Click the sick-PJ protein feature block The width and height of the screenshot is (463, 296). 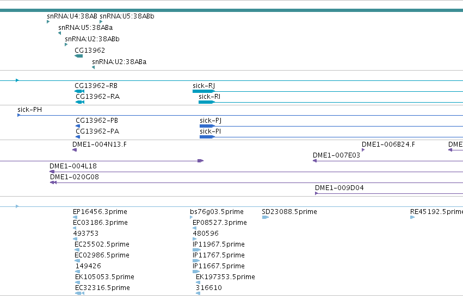click(207, 126)
